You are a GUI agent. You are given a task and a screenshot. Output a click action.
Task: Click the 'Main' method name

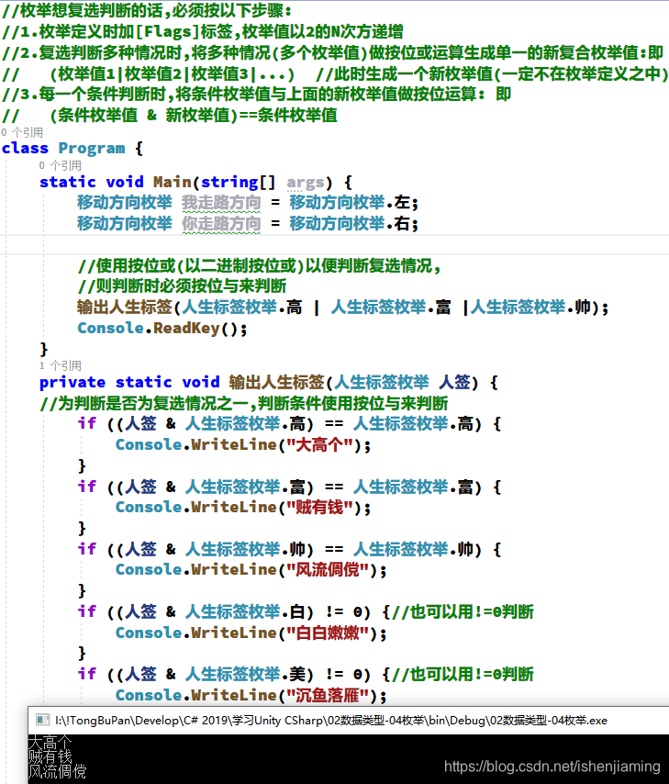172,182
